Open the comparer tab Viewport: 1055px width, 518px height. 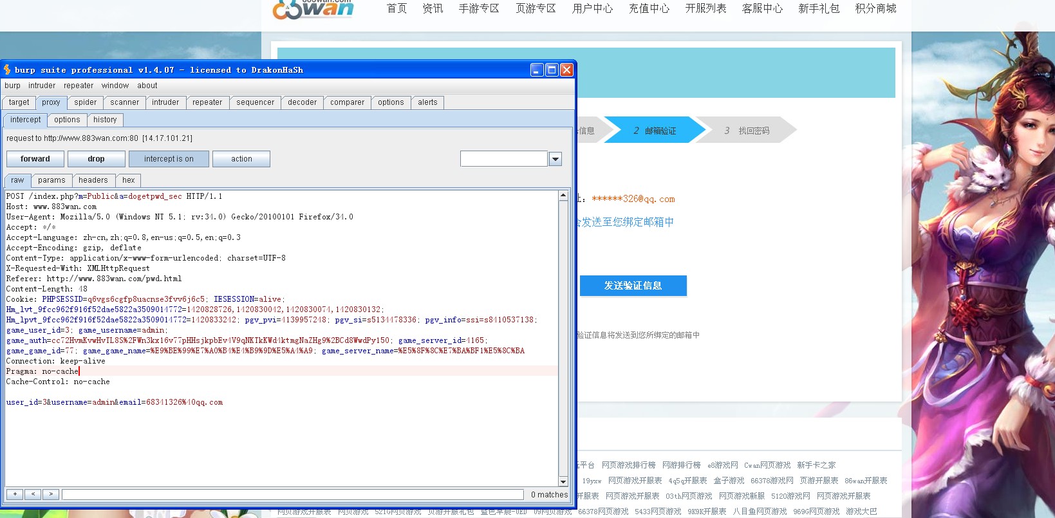348,102
